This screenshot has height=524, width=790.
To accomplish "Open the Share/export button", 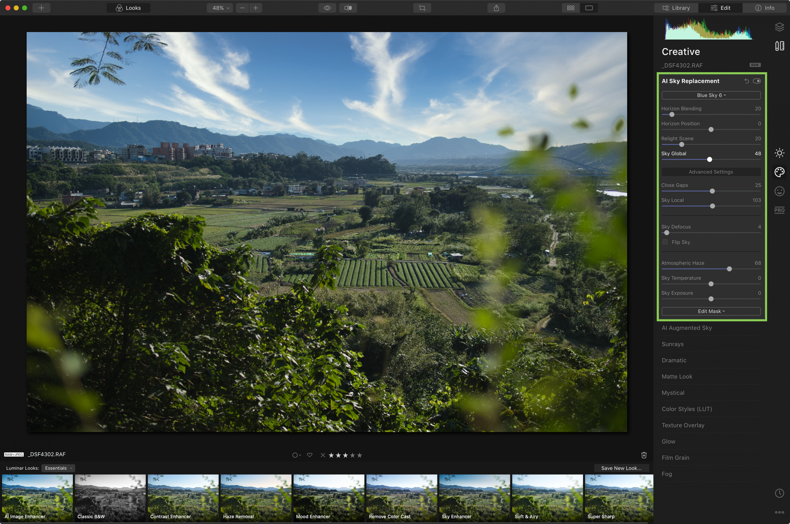I will (496, 8).
